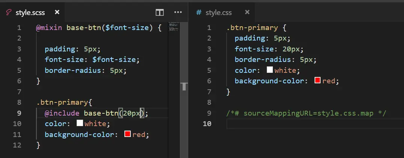Click the split editor icon
Image resolution: width=404 pixels, height=158 pixels.
[160, 12]
